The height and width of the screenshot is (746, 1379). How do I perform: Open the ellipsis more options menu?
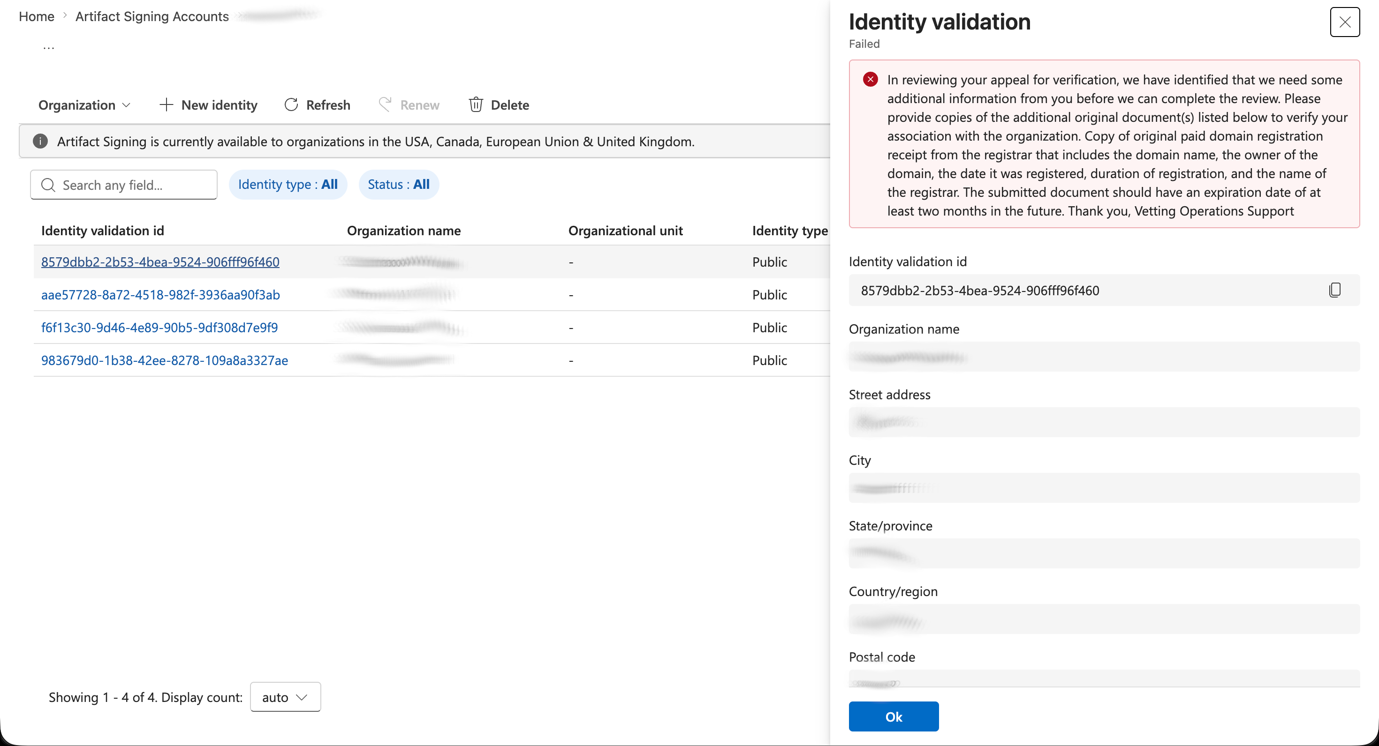click(x=49, y=48)
